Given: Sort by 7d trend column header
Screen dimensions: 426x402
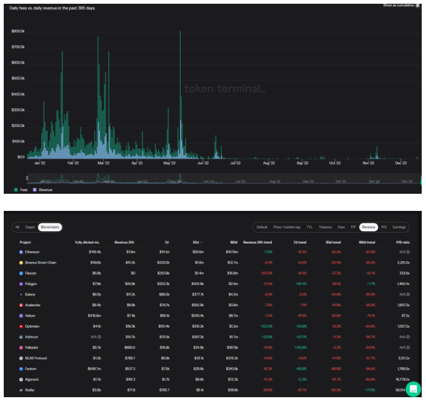Looking at the screenshot, I should [299, 242].
